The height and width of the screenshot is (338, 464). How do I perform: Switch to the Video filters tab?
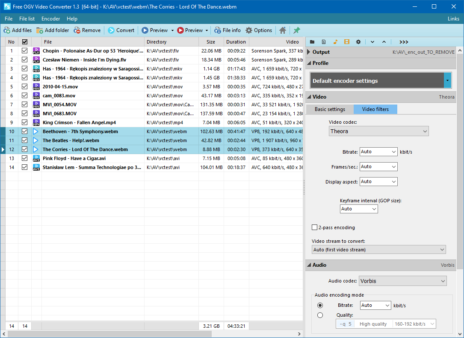point(375,109)
